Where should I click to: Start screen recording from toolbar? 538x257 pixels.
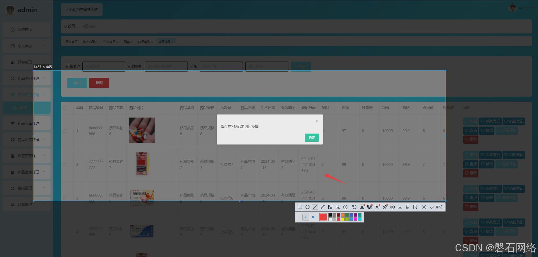(x=392, y=207)
